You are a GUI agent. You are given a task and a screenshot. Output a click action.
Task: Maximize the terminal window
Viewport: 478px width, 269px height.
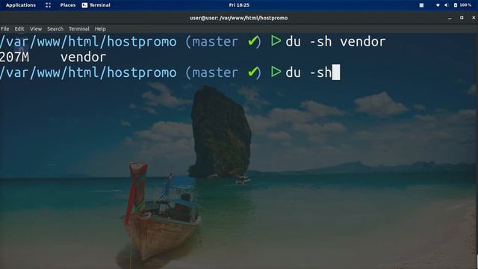point(462,18)
